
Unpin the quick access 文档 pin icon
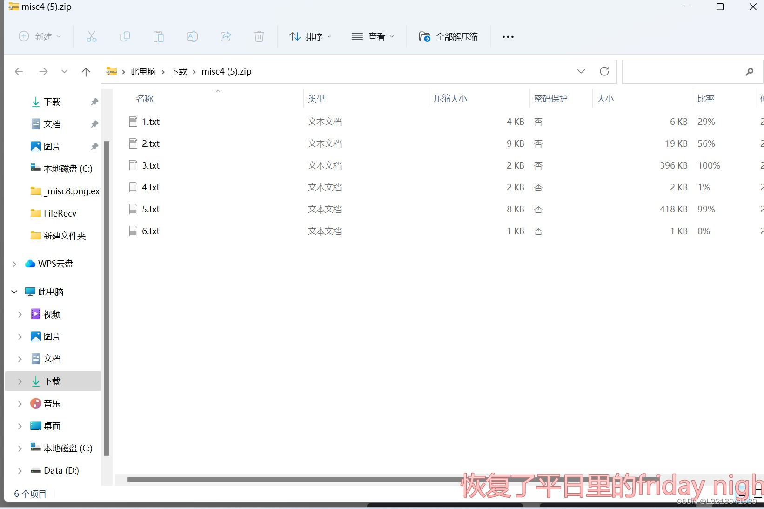[x=94, y=124]
